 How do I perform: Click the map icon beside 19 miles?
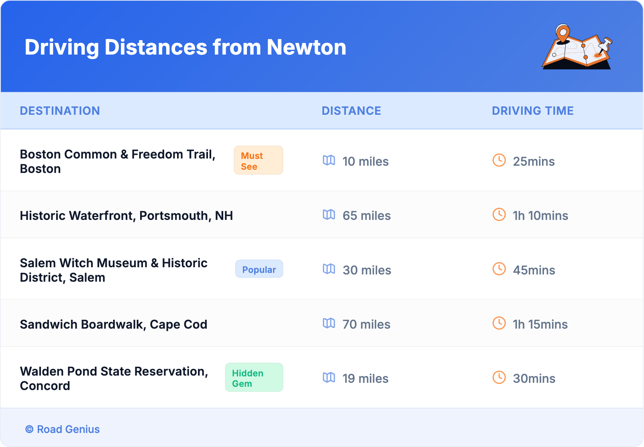[x=329, y=378]
